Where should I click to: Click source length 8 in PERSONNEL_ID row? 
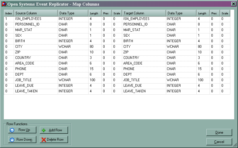(95, 24)
